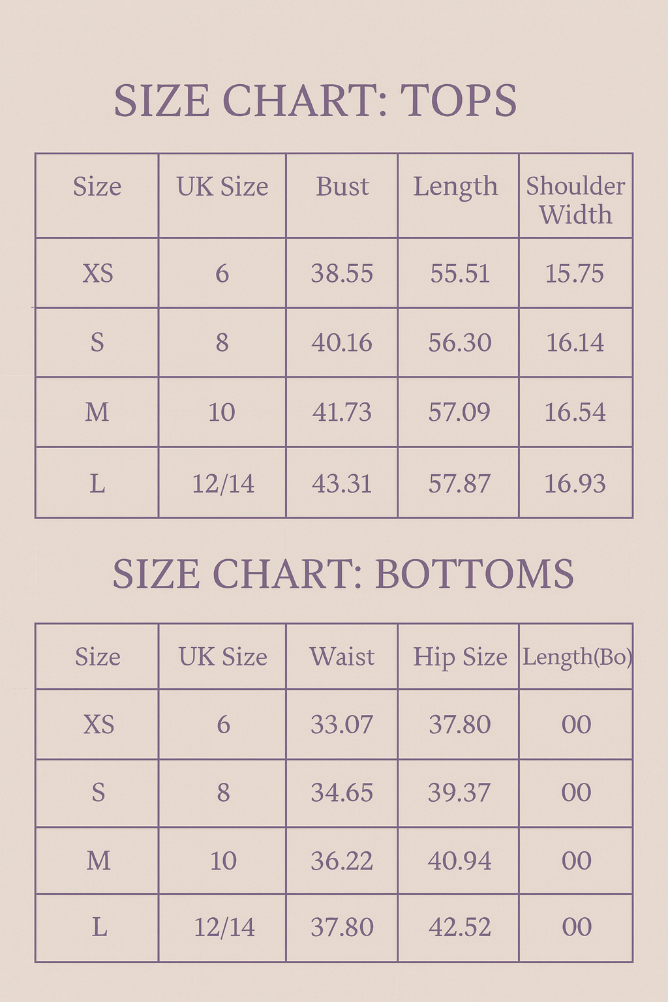Select the Length(Bo) column header
The image size is (668, 1002).
[x=577, y=656]
